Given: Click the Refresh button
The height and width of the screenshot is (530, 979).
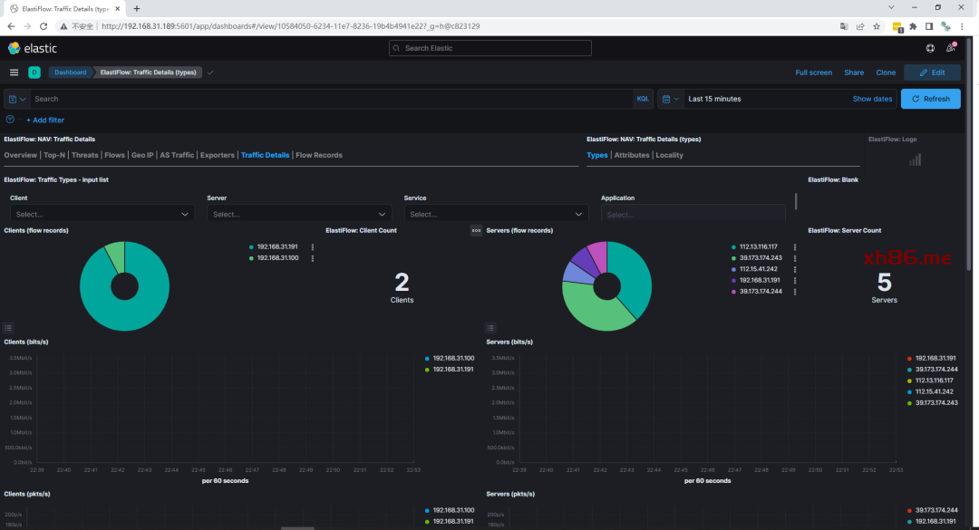Looking at the screenshot, I should [930, 99].
